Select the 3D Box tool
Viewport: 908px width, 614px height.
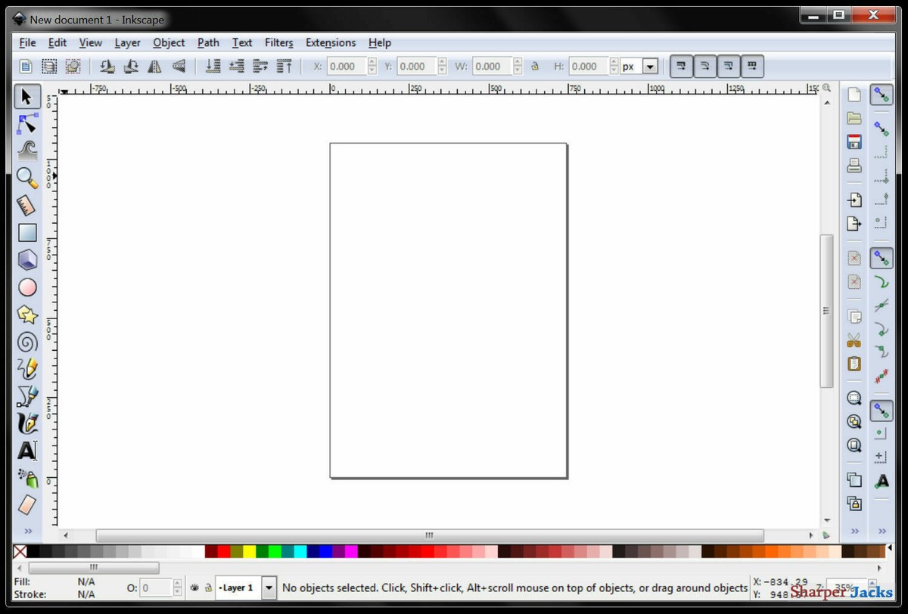[x=27, y=260]
